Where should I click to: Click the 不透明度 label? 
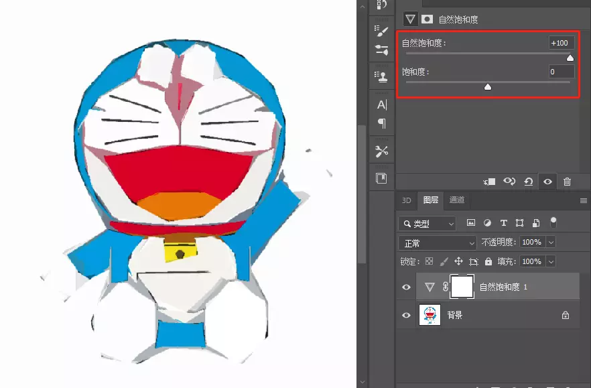pos(499,242)
